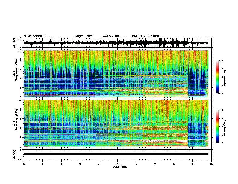Click the time axis tick label "1"
Screen dimensions: 238x184
42,164
